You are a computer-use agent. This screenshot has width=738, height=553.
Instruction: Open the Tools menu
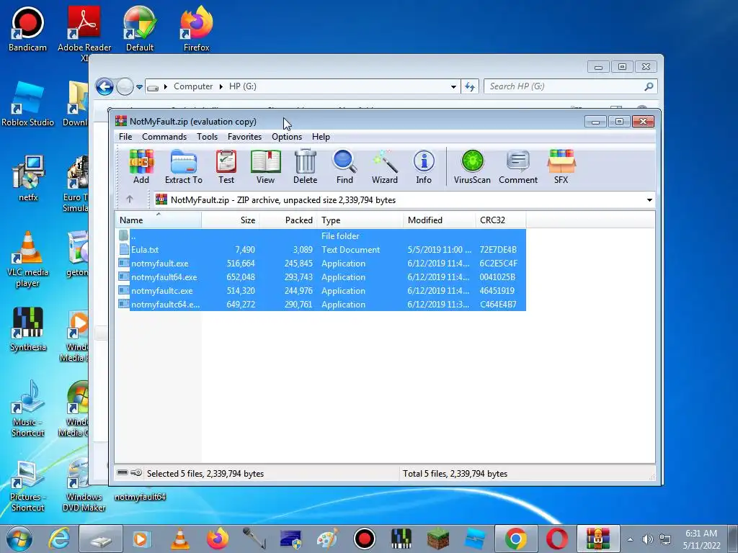[x=207, y=137]
